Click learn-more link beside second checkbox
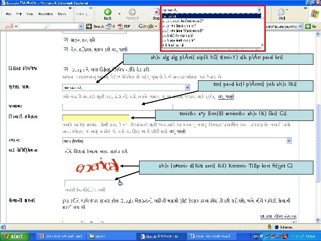The image size is (321, 241). 120,50
